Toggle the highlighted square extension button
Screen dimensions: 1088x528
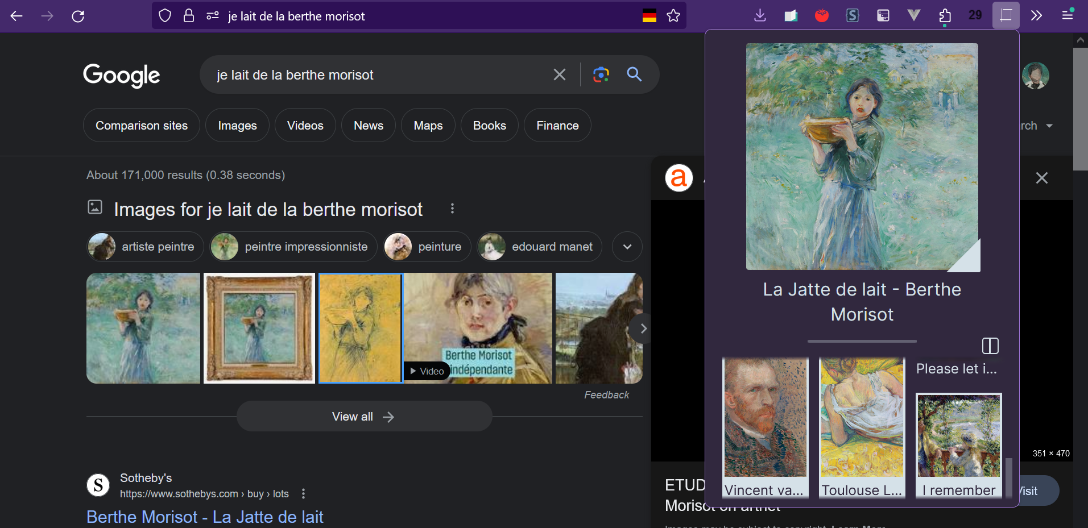pos(1006,15)
